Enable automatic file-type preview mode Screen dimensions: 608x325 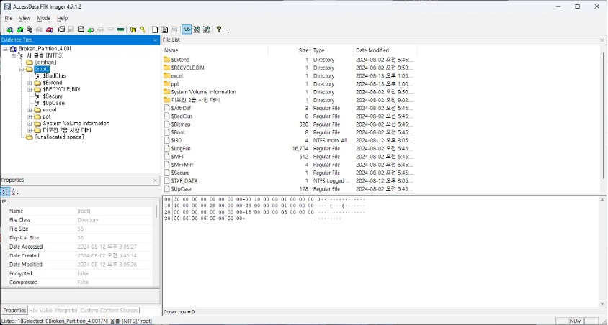(x=187, y=29)
